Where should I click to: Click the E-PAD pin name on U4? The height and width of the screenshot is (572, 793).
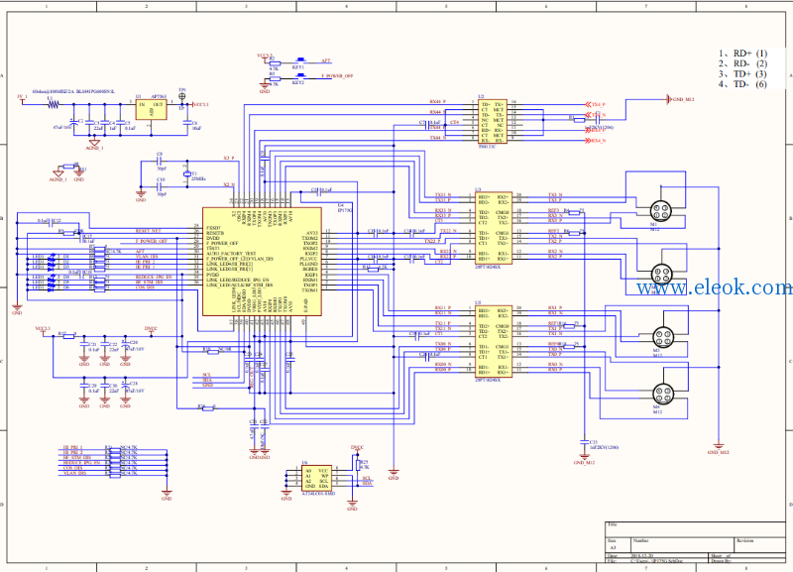305,304
